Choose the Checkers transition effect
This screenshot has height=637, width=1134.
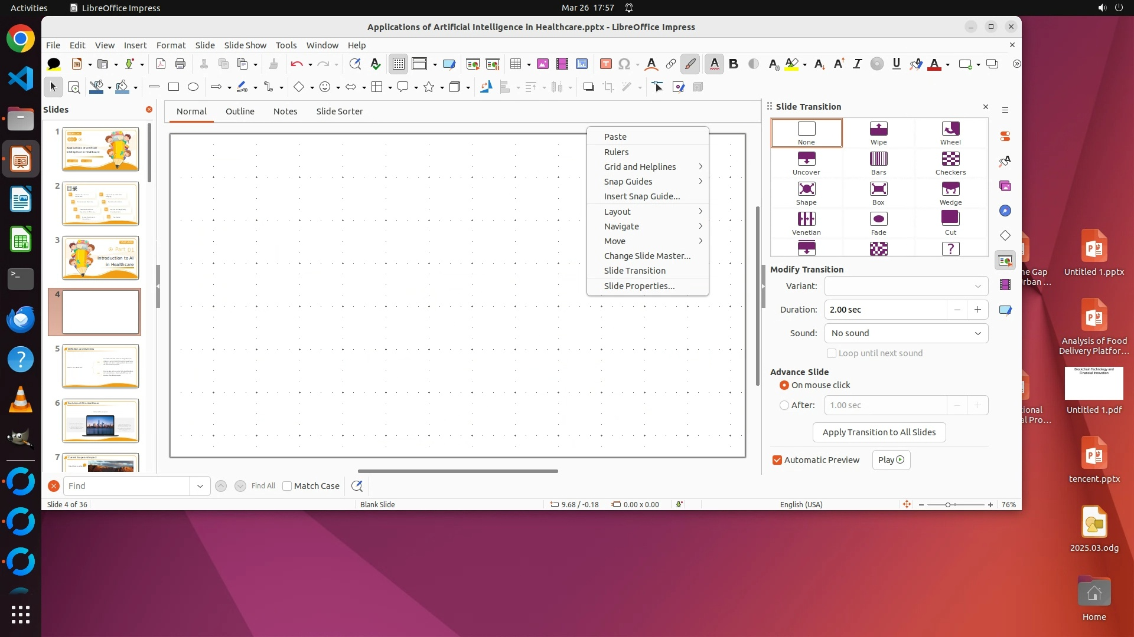[950, 163]
